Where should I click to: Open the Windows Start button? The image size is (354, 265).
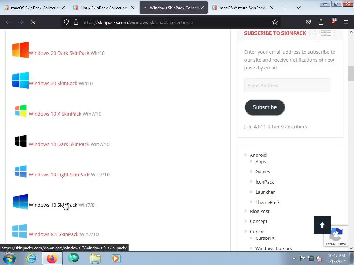[9, 258]
